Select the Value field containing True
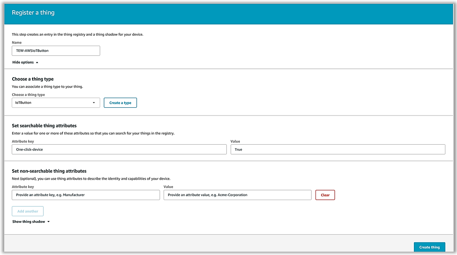 coord(337,150)
